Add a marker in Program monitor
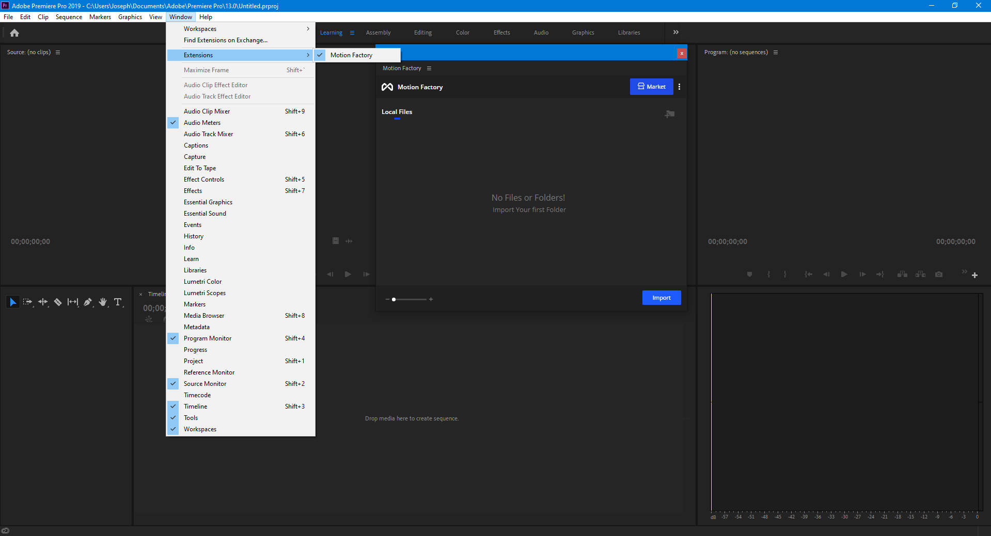Viewport: 991px width, 536px height. pos(749,274)
